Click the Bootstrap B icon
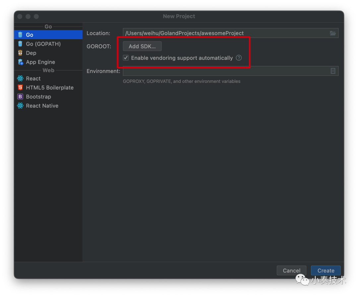358x296 pixels. [x=20, y=96]
